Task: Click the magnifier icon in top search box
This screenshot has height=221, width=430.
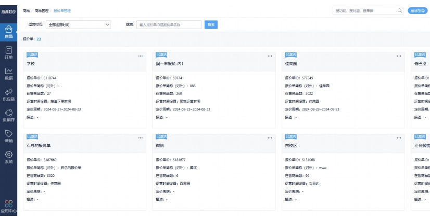Action: (x=400, y=11)
